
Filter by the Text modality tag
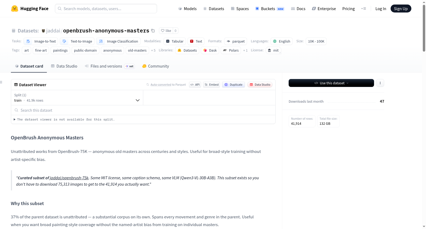196,41
